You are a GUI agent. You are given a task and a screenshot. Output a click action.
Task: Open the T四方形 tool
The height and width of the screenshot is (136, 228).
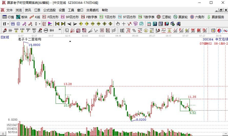(108, 17)
